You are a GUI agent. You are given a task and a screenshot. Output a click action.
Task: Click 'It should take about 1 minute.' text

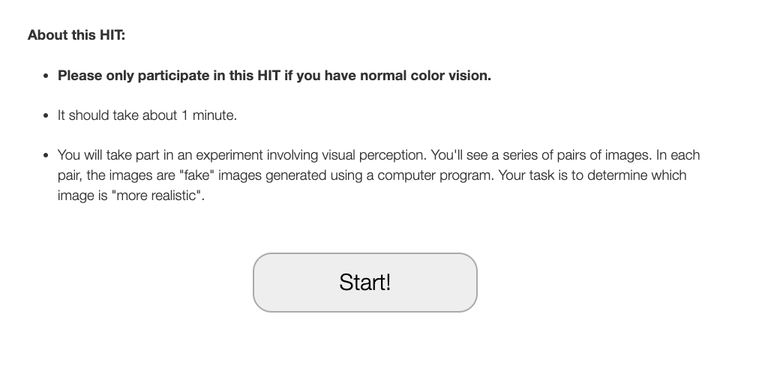[147, 115]
